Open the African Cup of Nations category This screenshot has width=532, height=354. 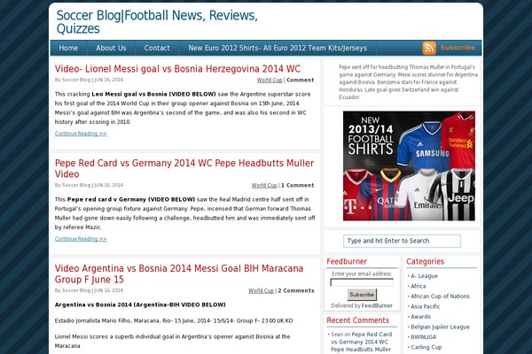[x=440, y=296]
